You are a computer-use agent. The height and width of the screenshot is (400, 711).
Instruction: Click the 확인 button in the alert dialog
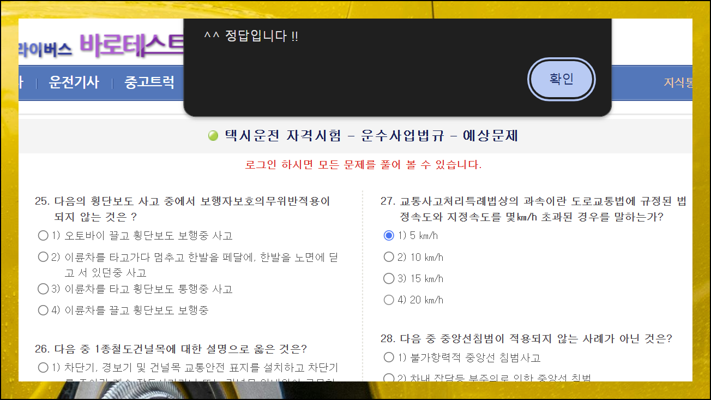[562, 80]
